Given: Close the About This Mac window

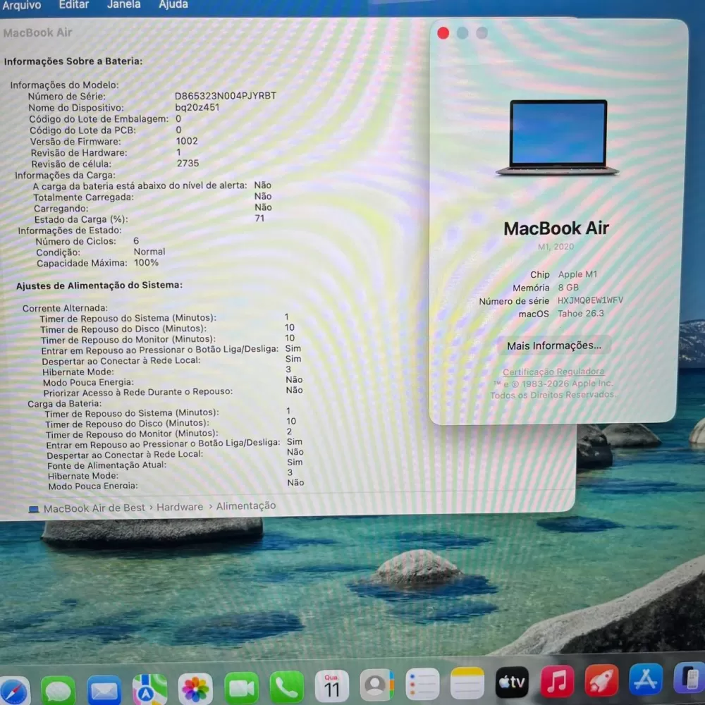Looking at the screenshot, I should point(443,33).
